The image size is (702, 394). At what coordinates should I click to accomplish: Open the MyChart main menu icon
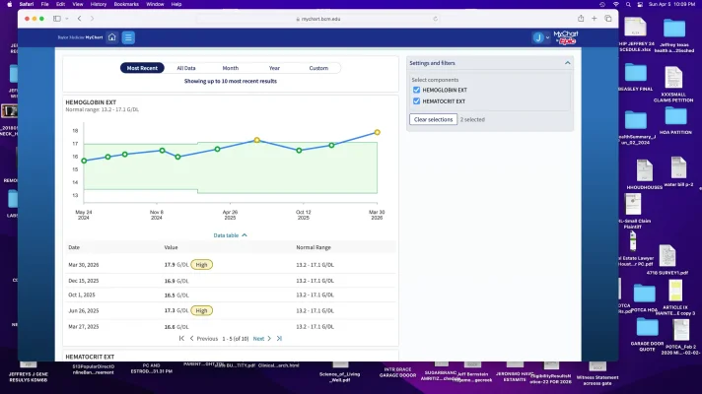128,37
